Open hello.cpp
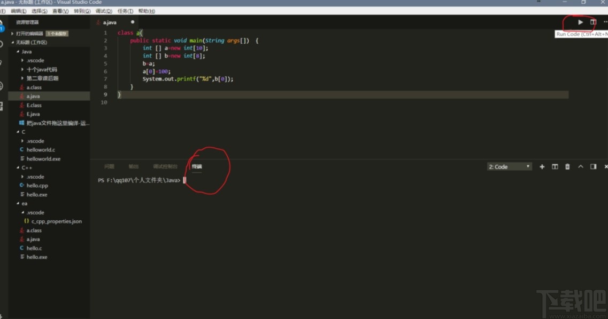This screenshot has width=608, height=319. point(37,186)
